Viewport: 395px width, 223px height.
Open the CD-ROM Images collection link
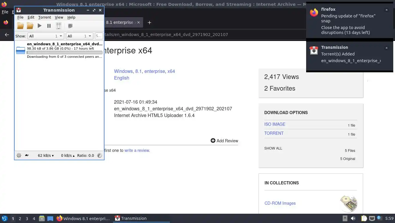280,203
